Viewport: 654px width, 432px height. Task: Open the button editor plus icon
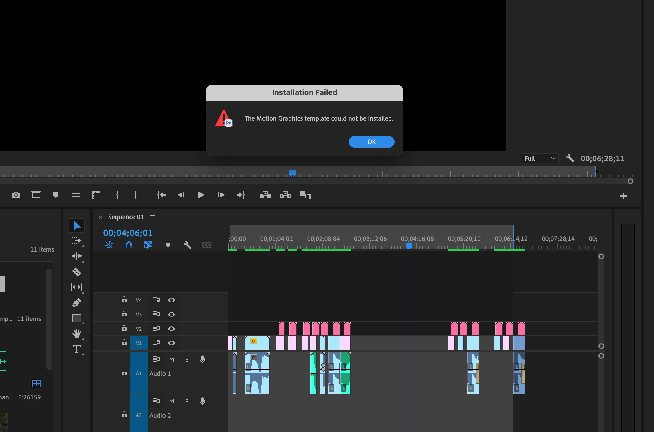(x=623, y=196)
